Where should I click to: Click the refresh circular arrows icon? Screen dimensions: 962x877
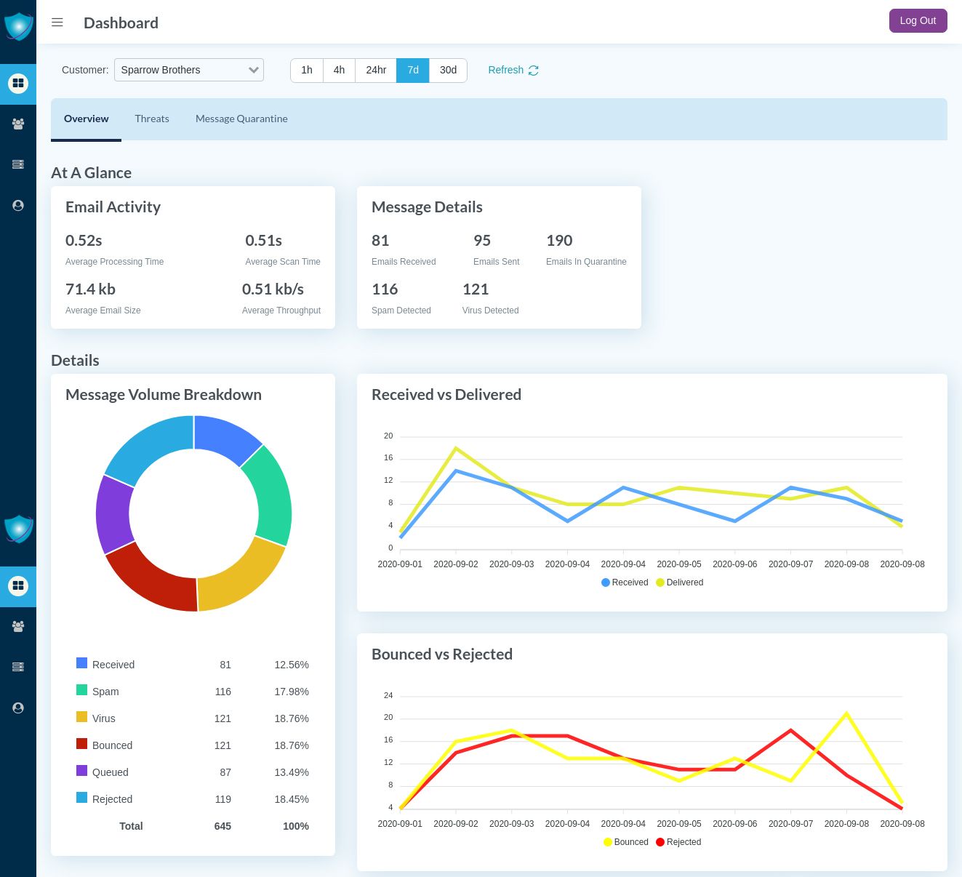[x=534, y=70]
